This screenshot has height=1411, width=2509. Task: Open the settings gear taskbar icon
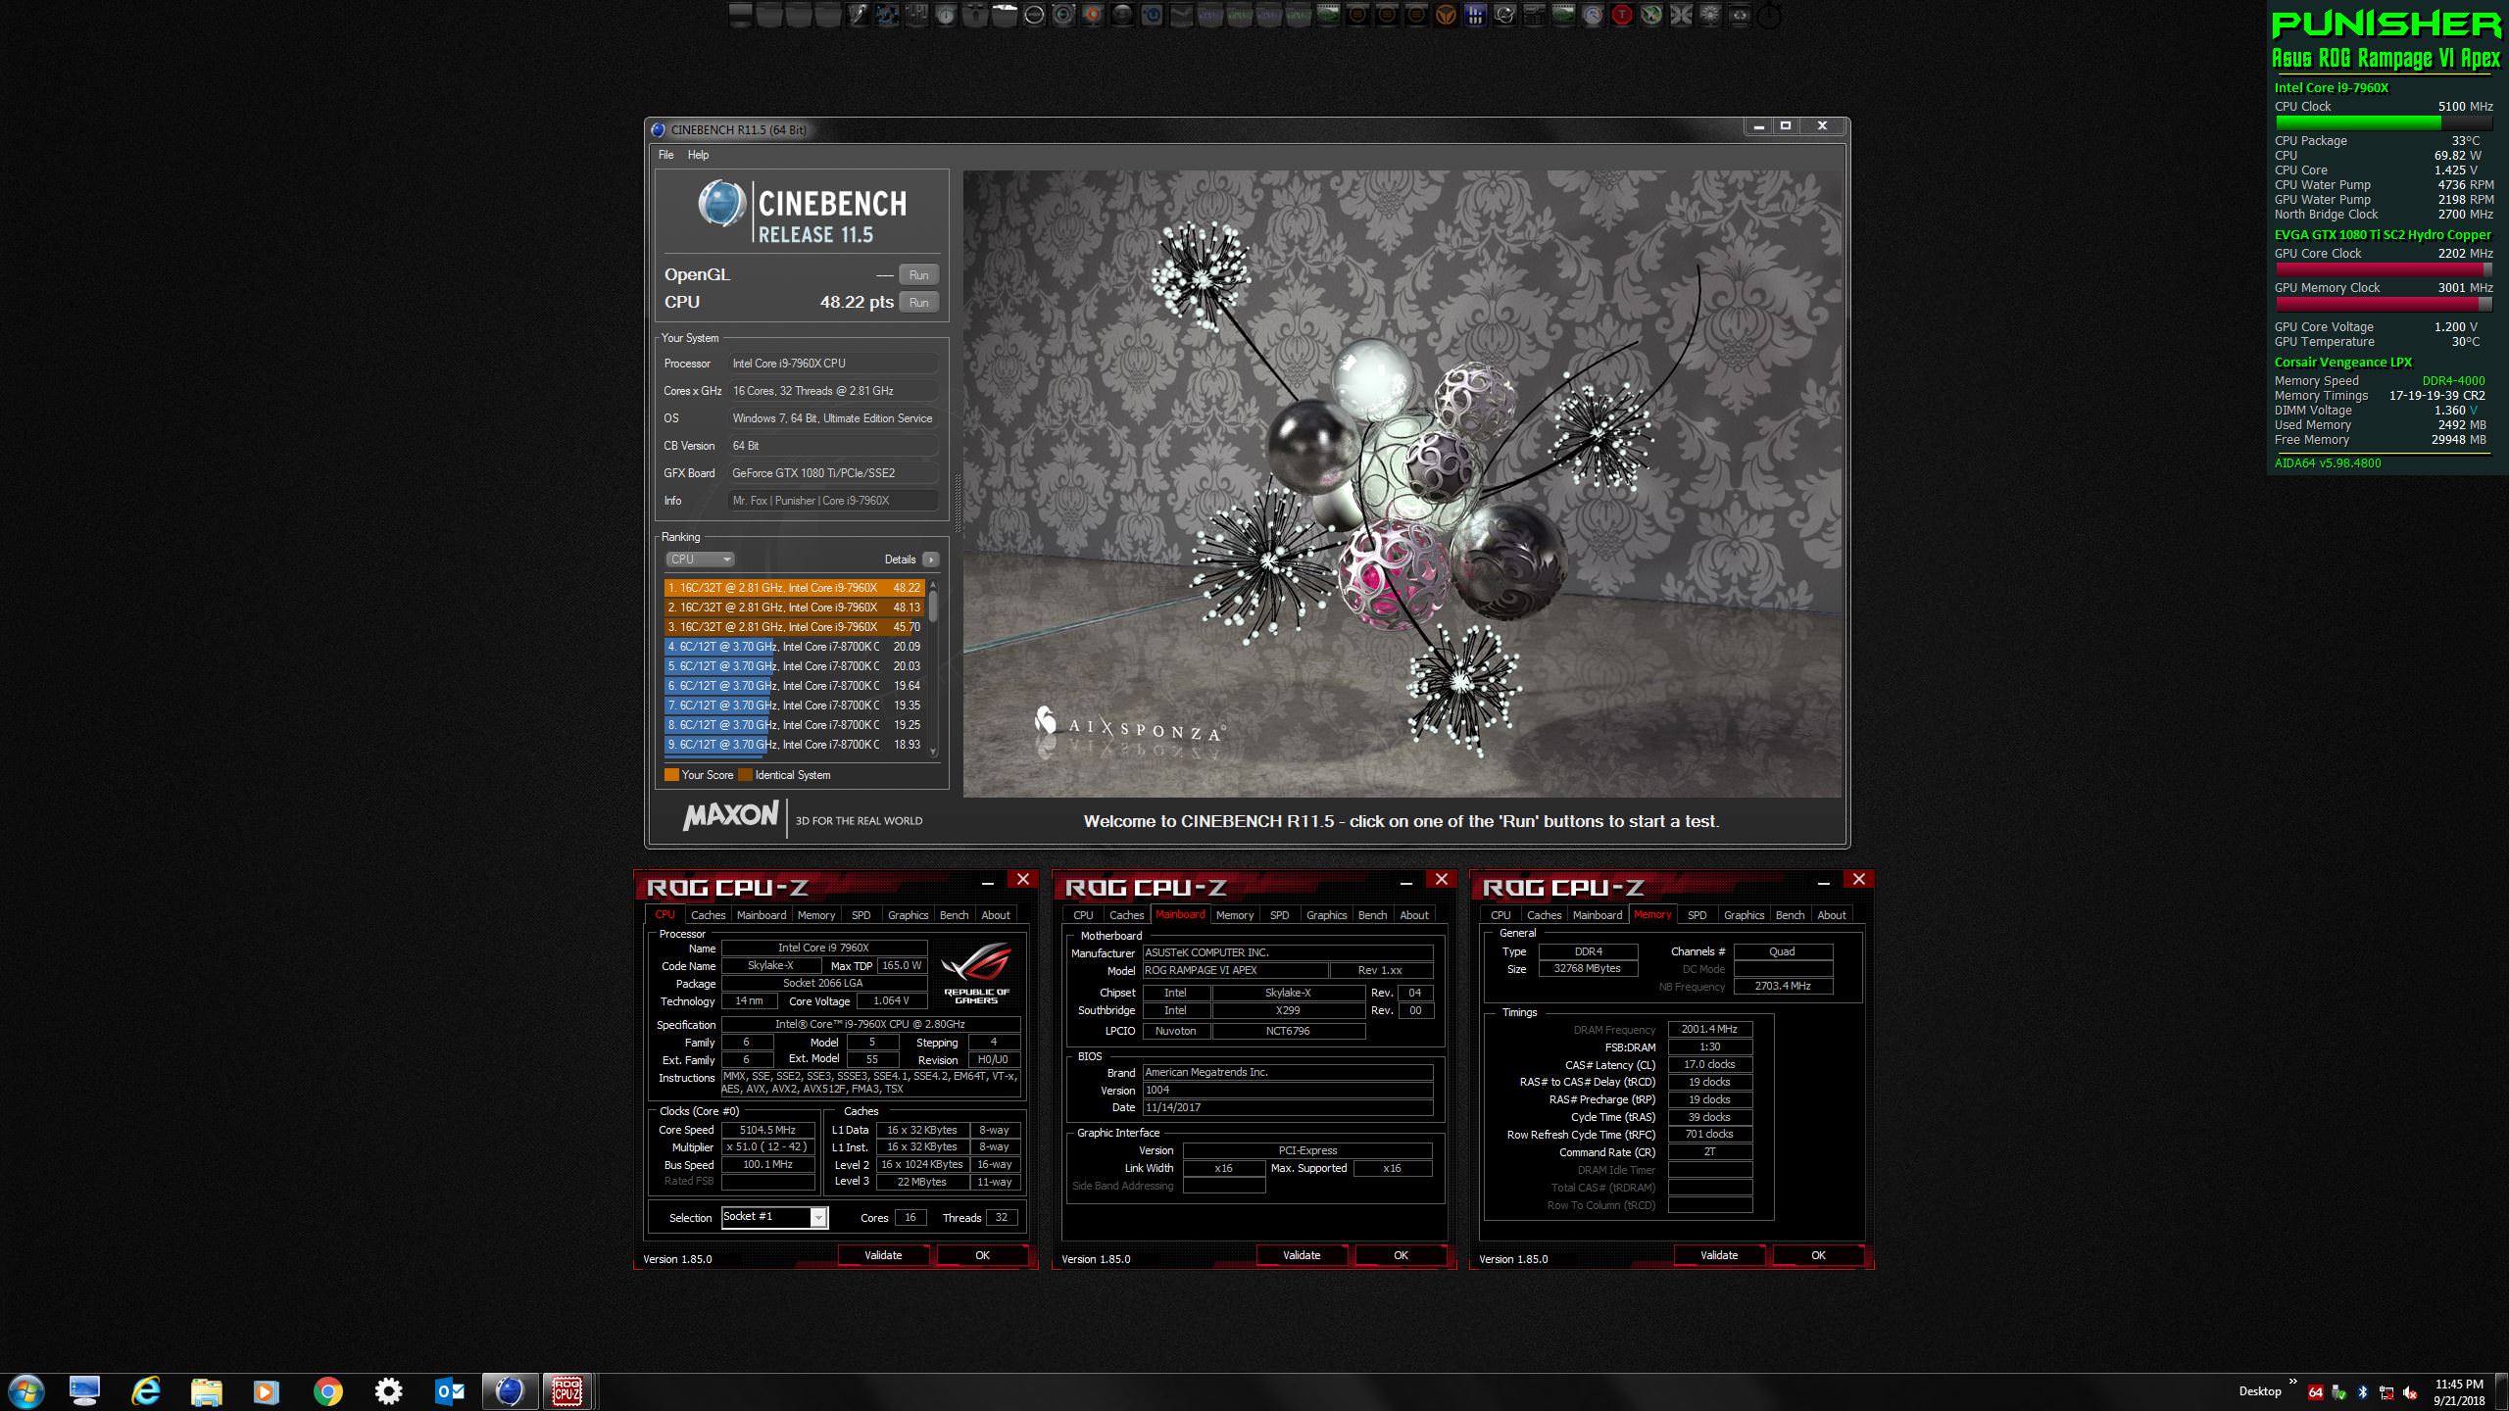[x=389, y=1392]
